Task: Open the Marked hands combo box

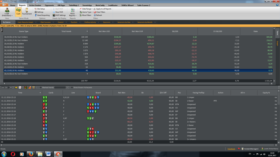Action: tap(61, 88)
